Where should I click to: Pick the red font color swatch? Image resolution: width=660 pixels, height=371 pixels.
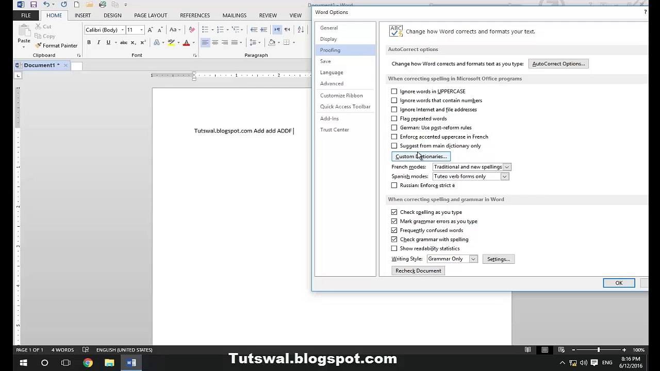(187, 42)
